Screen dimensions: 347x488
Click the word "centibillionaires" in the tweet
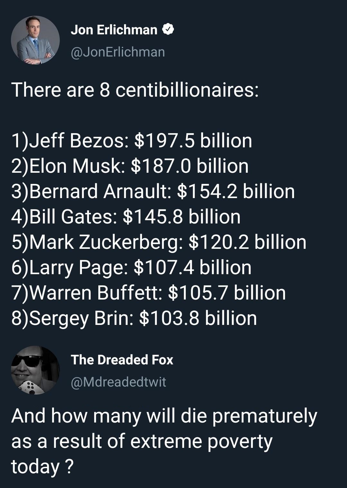(x=187, y=90)
